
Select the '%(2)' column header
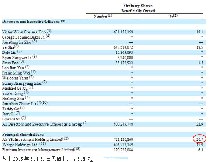tap(173, 16)
